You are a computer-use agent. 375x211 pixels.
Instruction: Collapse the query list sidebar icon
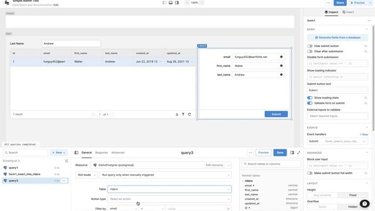[x=76, y=152]
